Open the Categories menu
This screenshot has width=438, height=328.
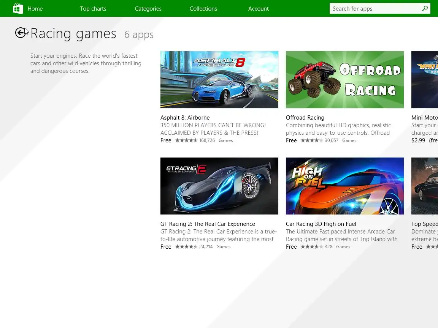pyautogui.click(x=148, y=9)
